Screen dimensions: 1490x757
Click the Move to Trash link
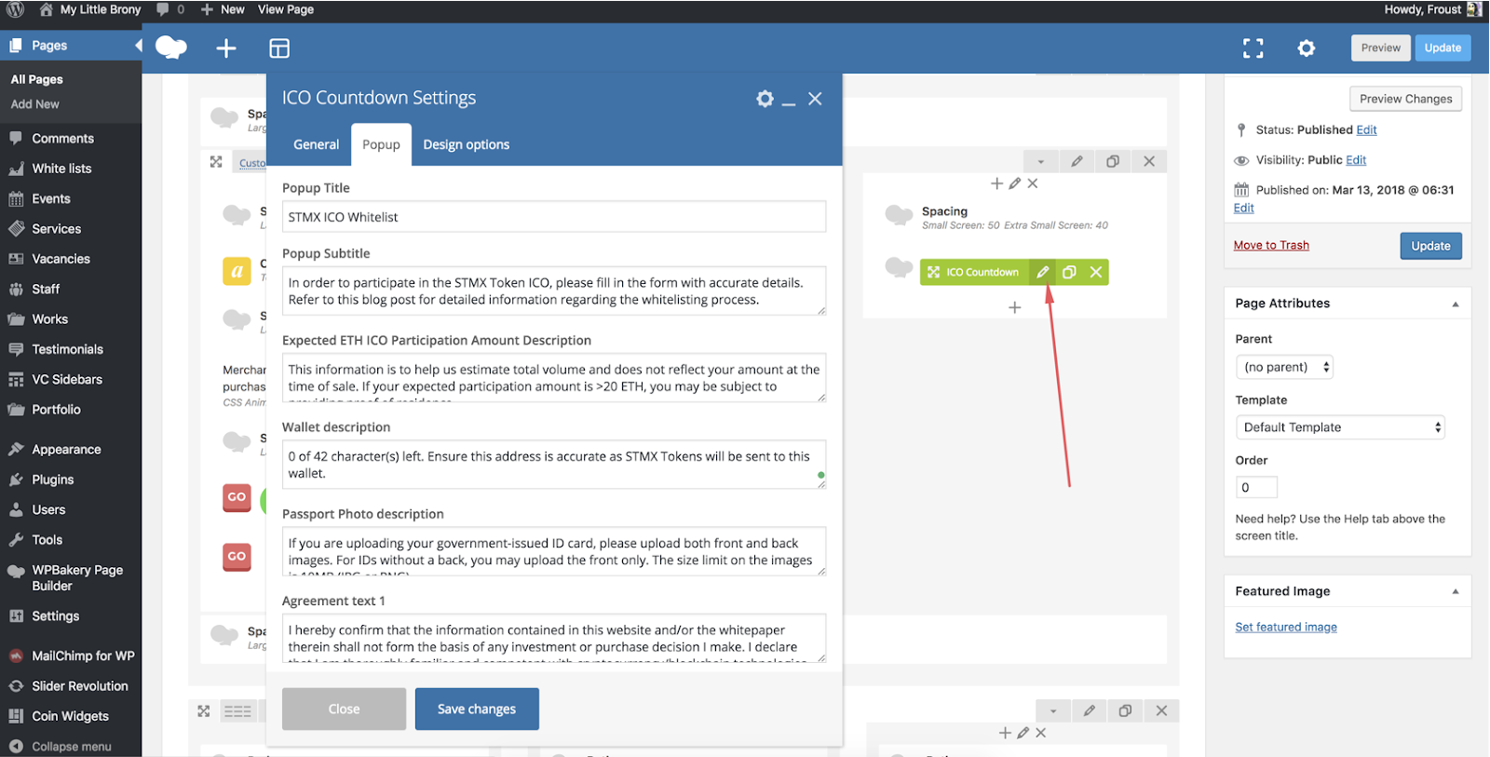coord(1271,245)
